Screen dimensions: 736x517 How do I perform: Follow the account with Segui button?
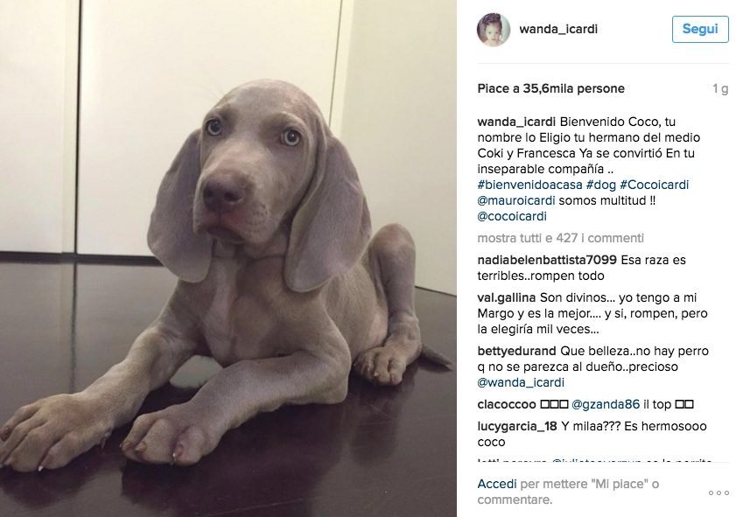point(700,29)
